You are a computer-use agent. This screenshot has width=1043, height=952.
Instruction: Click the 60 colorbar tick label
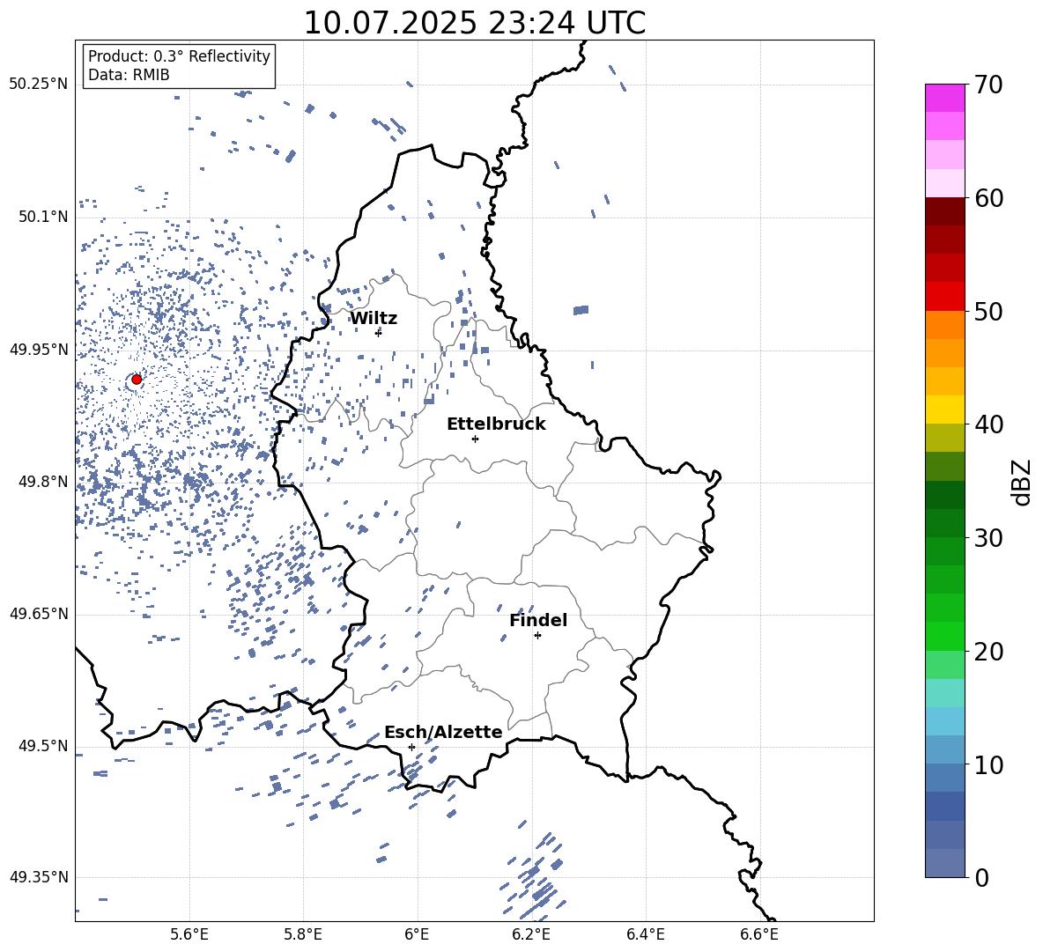pos(988,198)
